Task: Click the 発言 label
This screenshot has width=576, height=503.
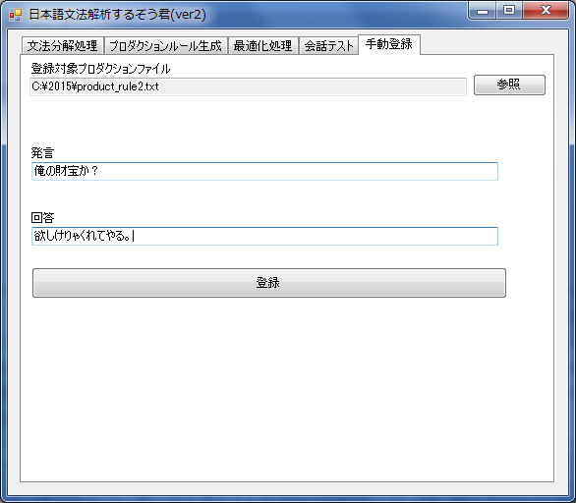Action: pos(42,152)
